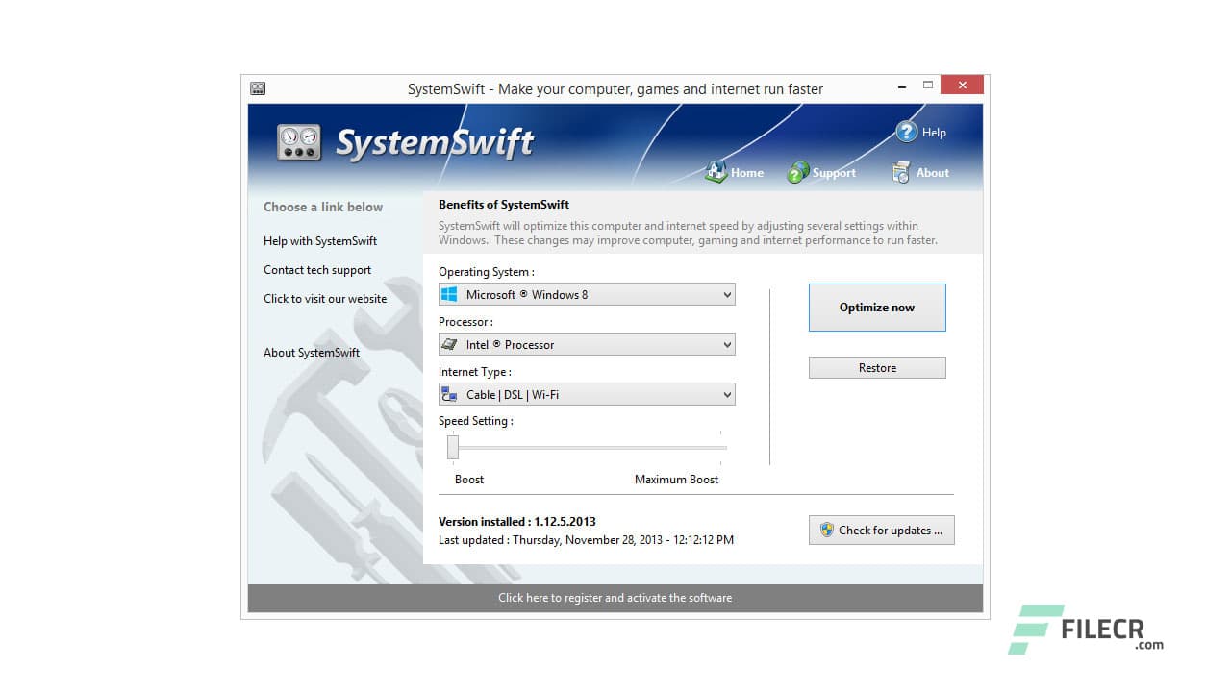Open Help via the question mark icon
1231x692 pixels.
point(908,132)
